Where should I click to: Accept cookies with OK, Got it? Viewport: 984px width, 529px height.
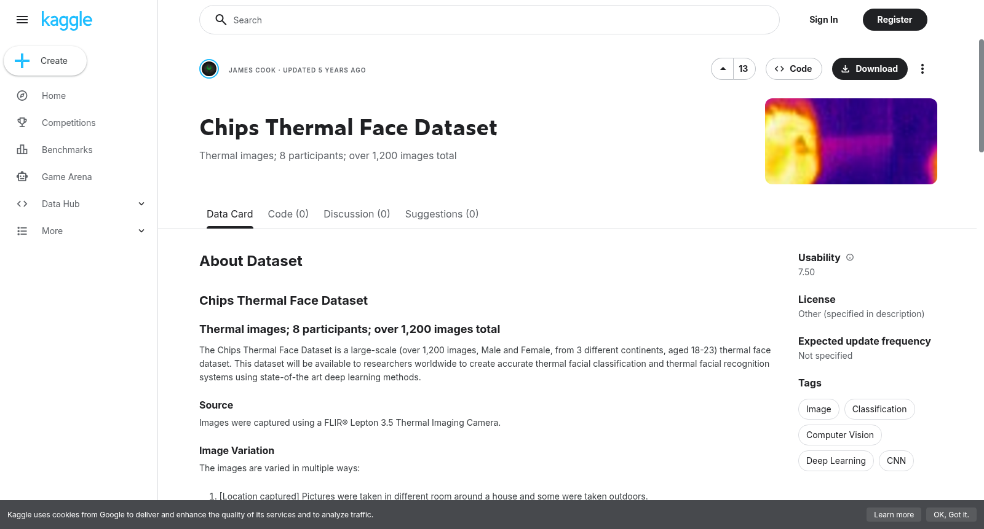951,515
